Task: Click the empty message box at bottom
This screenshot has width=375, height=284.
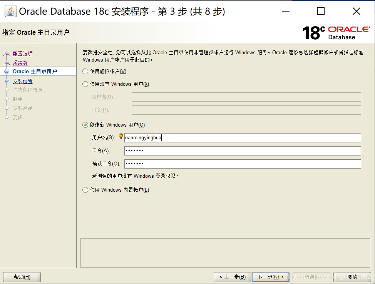Action: coord(225,253)
